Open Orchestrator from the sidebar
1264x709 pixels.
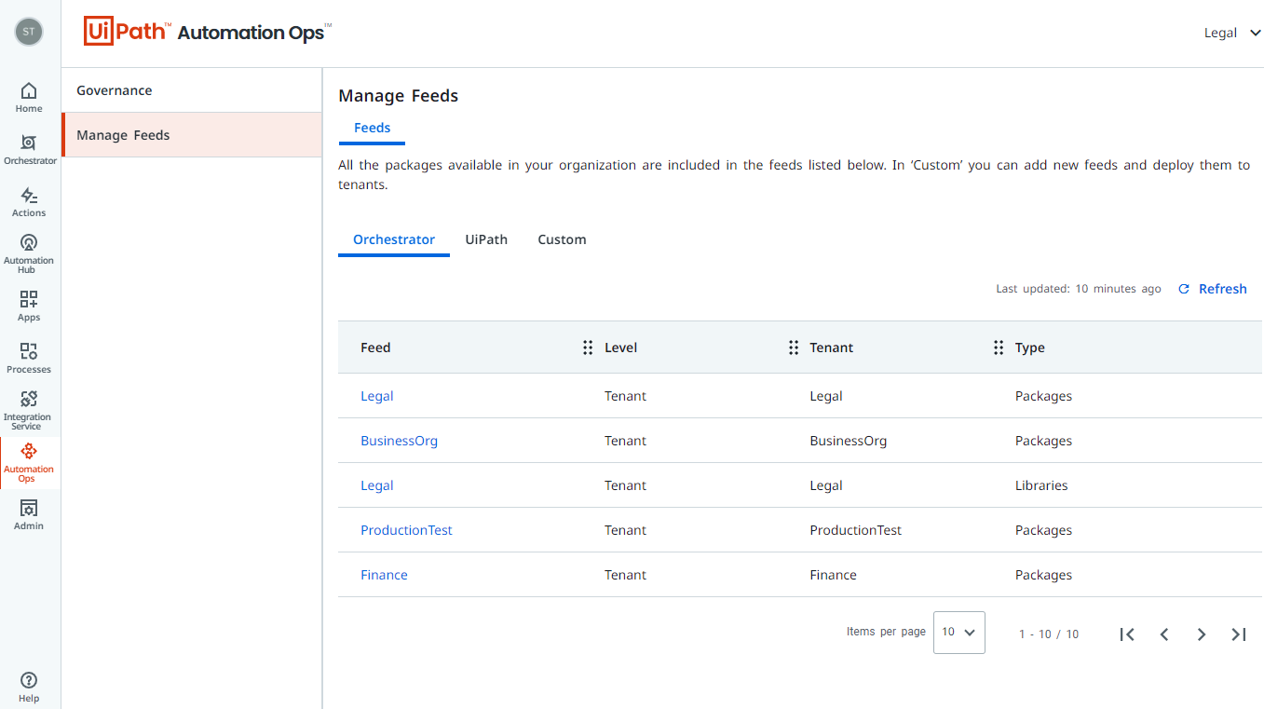coord(30,150)
